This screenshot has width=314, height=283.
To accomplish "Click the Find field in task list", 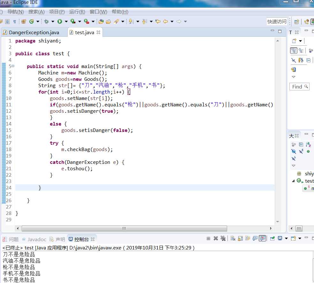I will click(x=299, y=87).
